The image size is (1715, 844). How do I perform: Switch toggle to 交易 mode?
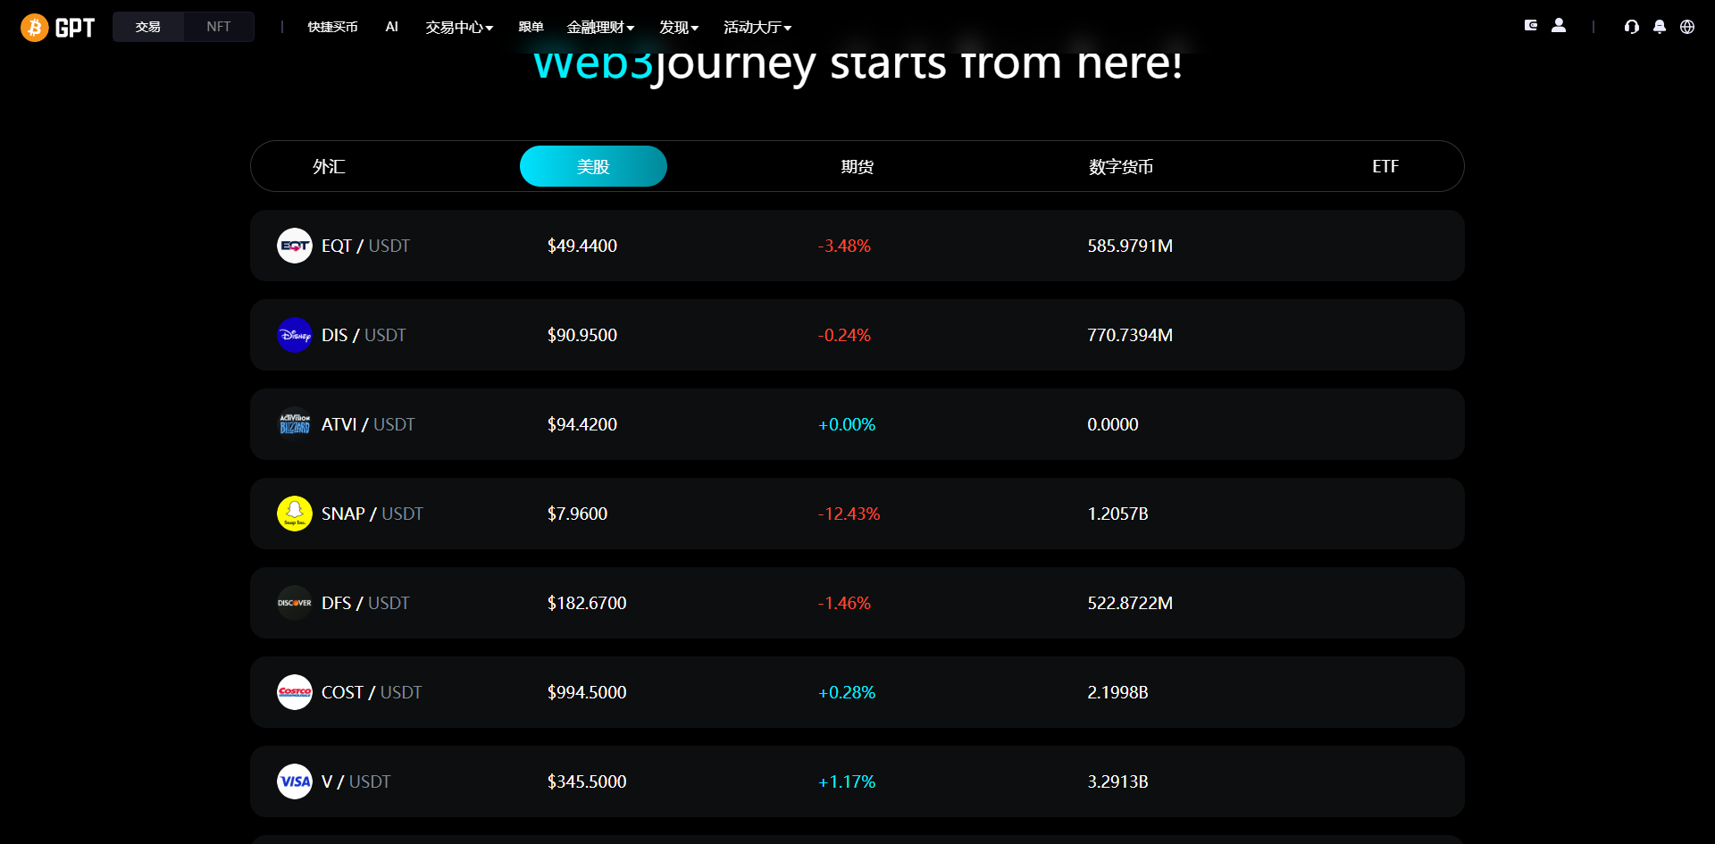tap(148, 27)
